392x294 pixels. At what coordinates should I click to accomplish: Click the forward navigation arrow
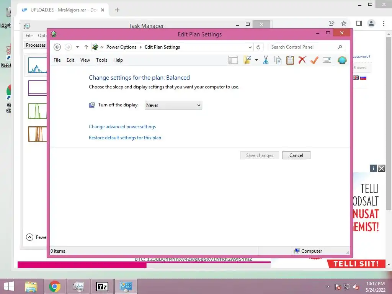click(x=68, y=47)
